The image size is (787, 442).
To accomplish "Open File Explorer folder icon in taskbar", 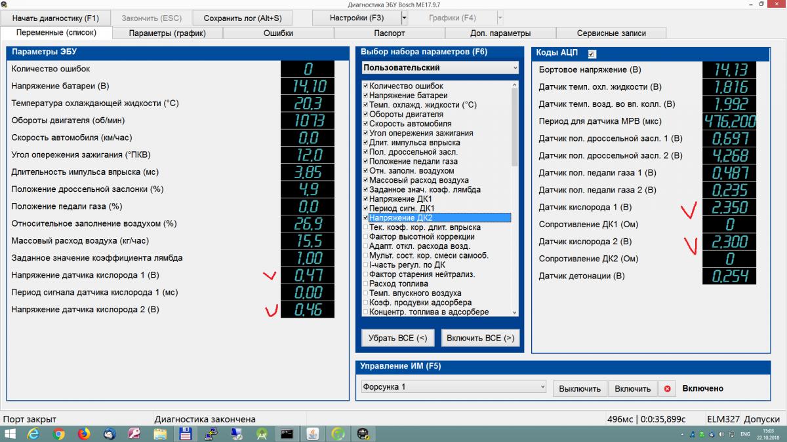I will coord(159,433).
